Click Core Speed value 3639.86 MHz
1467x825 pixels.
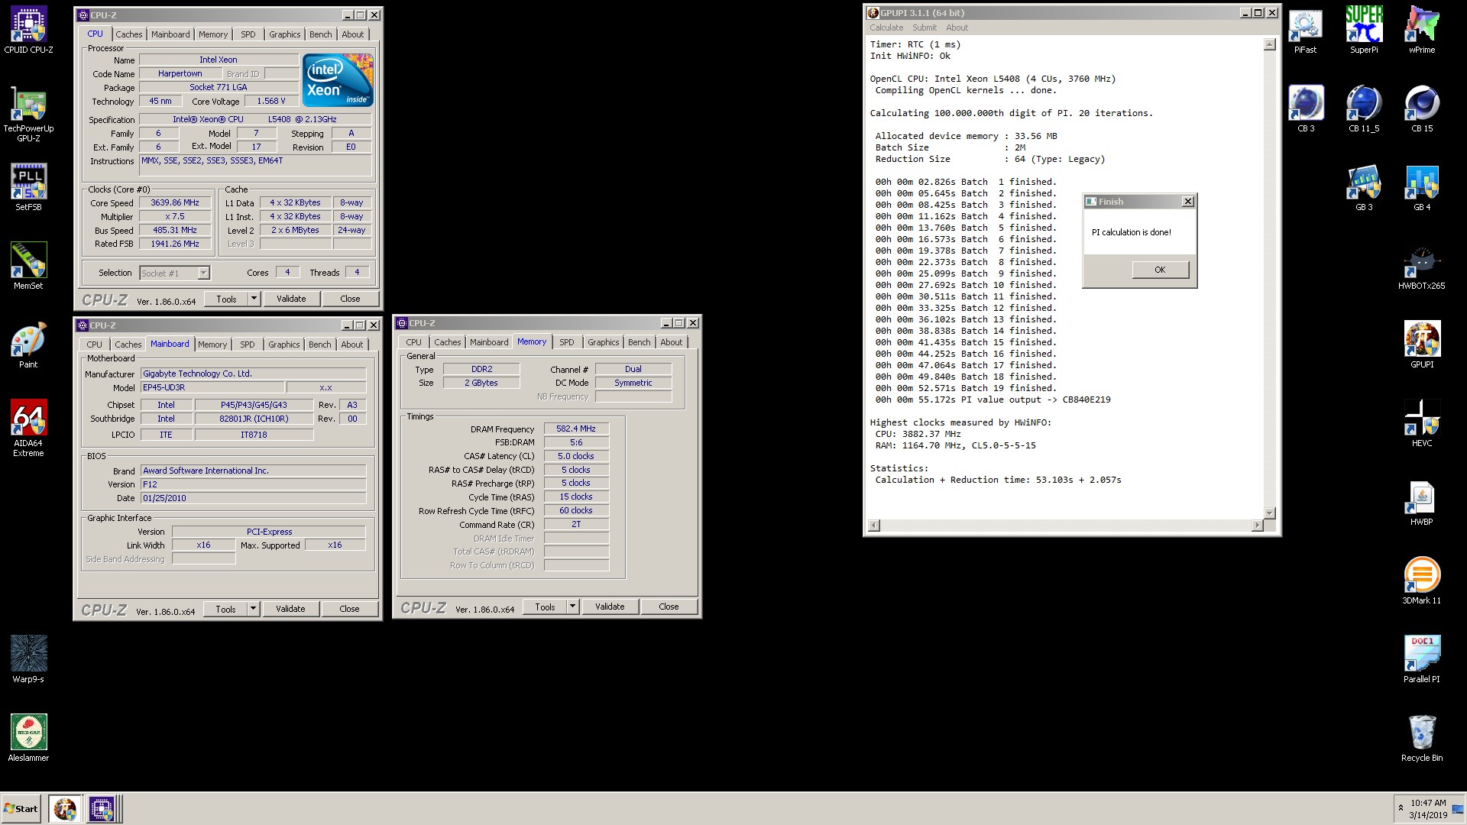(x=175, y=202)
